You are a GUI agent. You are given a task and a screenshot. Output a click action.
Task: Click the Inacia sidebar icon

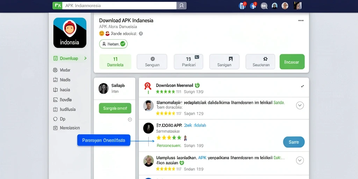[55, 90]
